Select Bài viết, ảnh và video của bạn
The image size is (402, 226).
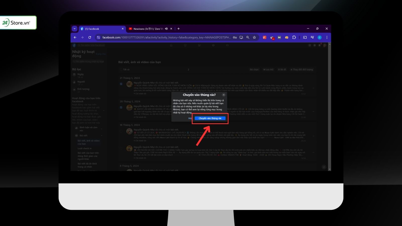(x=89, y=142)
